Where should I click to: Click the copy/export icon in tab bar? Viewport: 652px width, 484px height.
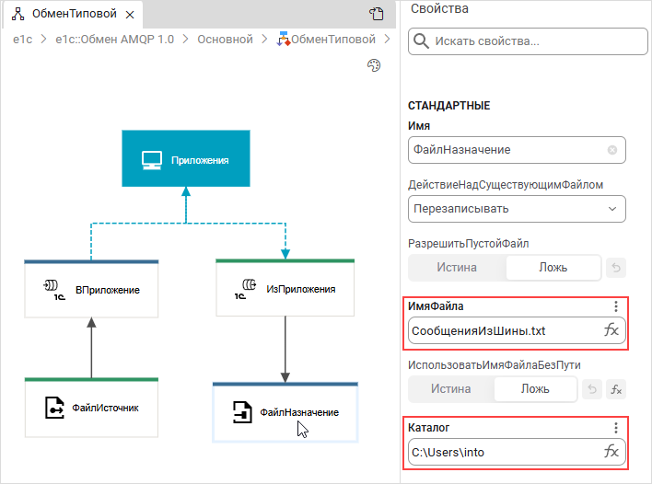pos(377,14)
